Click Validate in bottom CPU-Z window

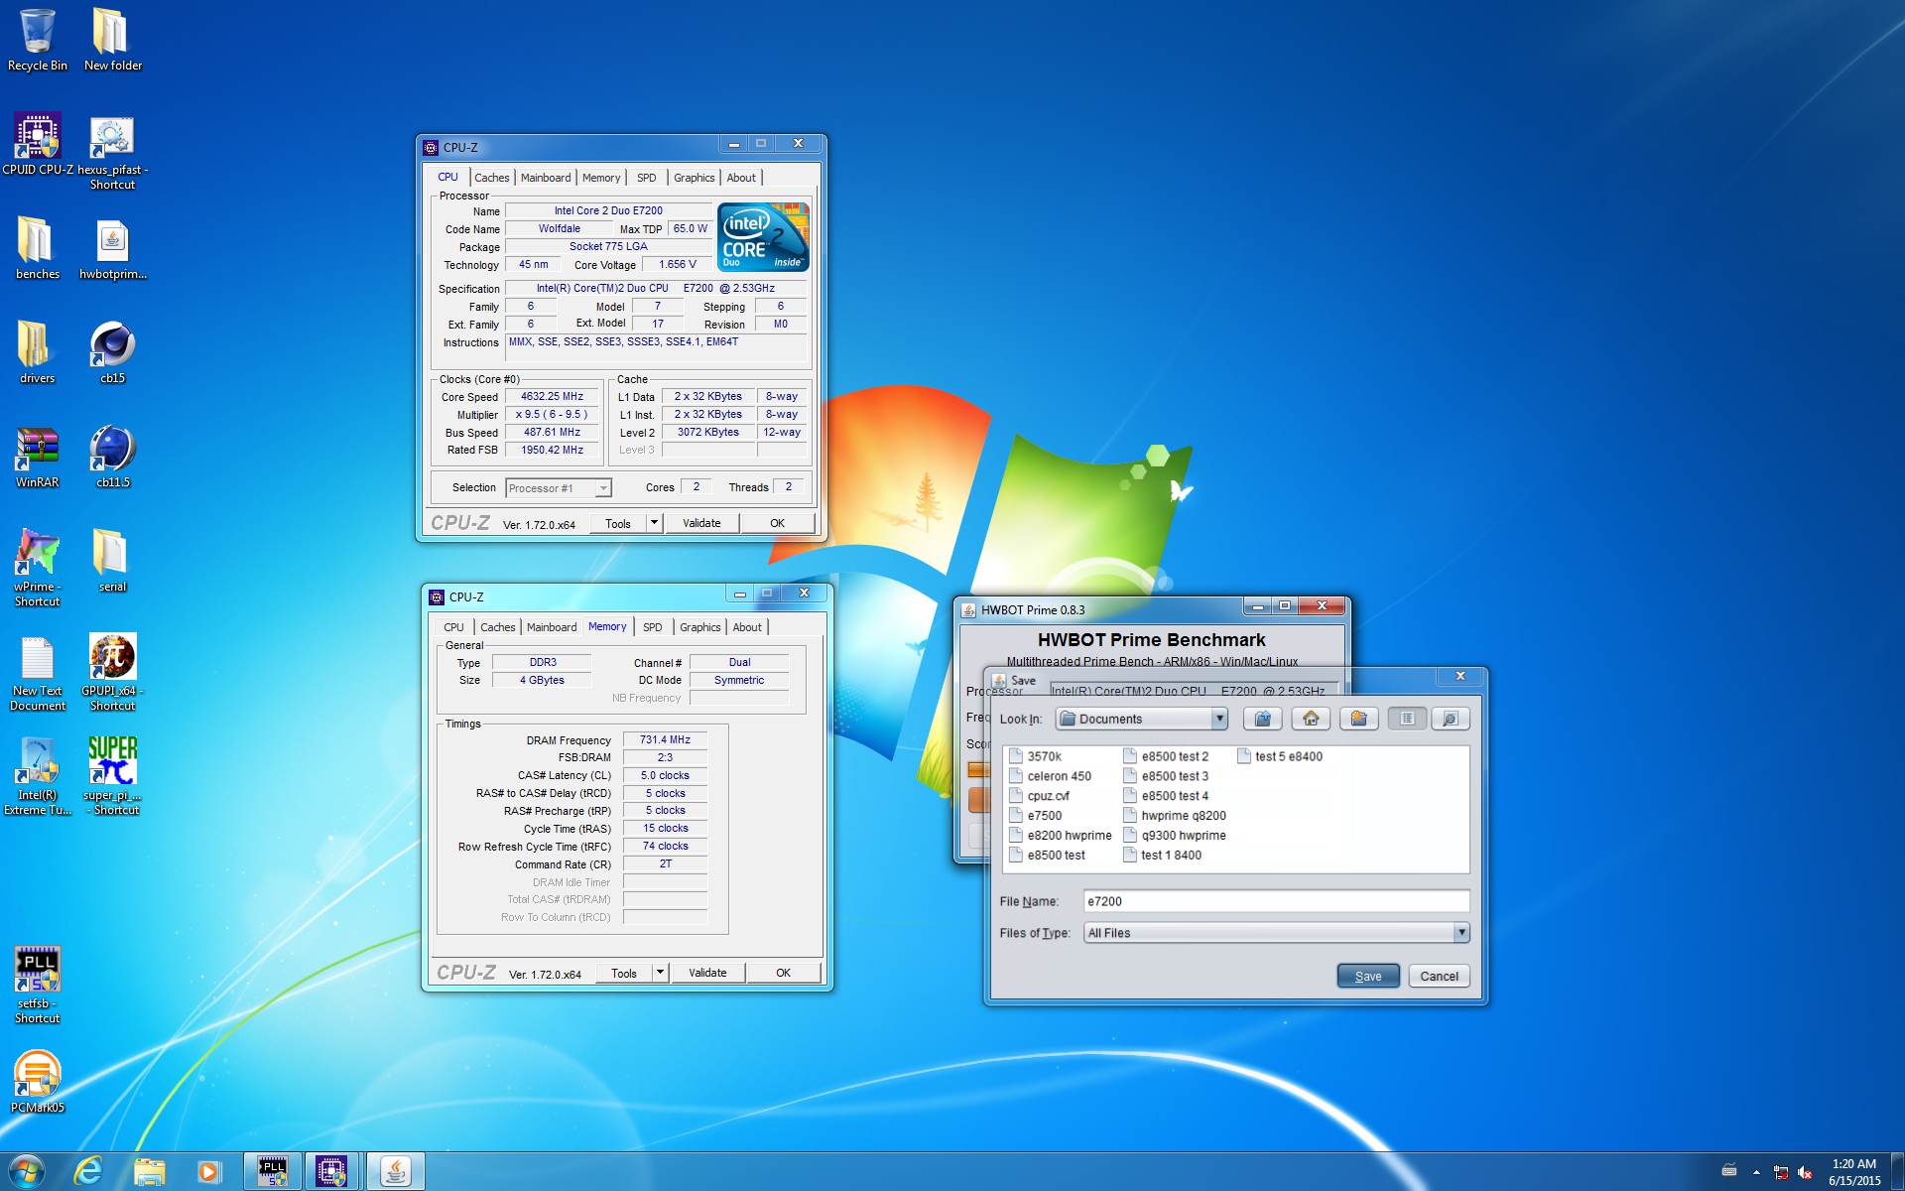(x=707, y=973)
